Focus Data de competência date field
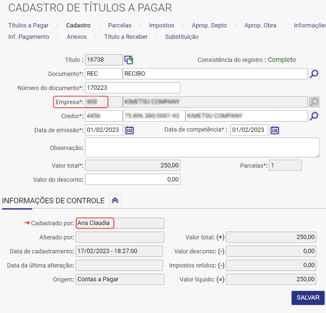 249,130
